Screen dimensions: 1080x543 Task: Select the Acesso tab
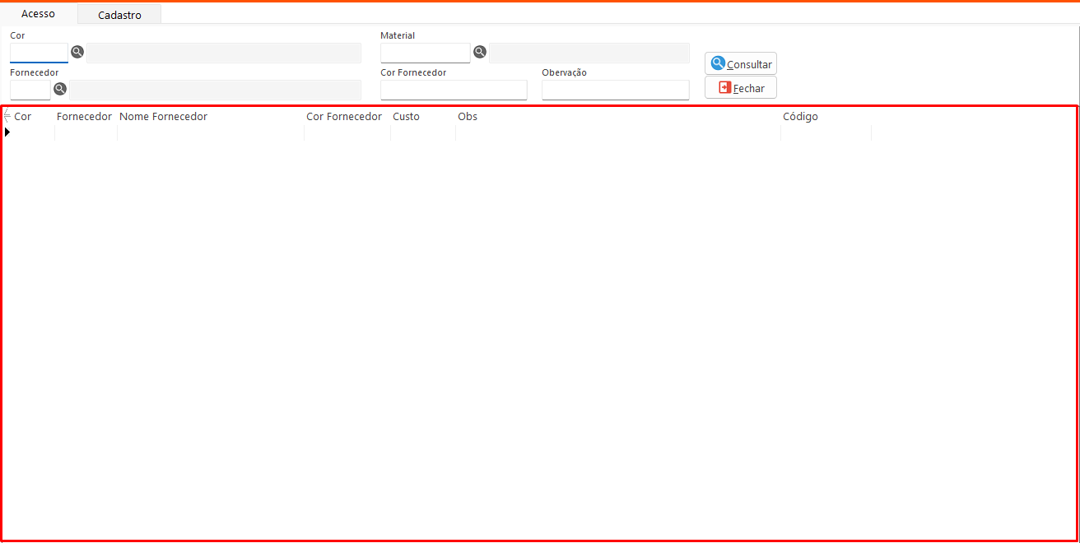pyautogui.click(x=38, y=14)
